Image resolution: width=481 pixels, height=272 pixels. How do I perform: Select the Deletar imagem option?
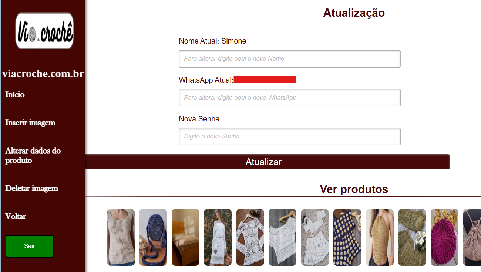tap(32, 188)
